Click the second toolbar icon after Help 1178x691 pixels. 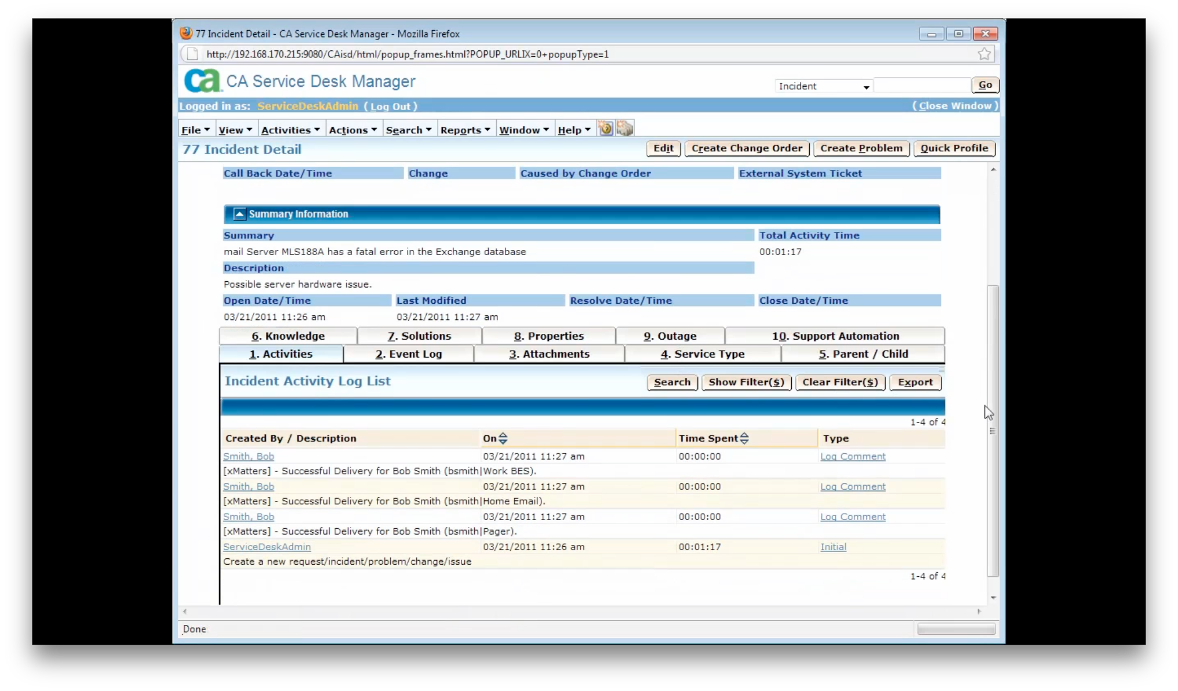click(624, 129)
